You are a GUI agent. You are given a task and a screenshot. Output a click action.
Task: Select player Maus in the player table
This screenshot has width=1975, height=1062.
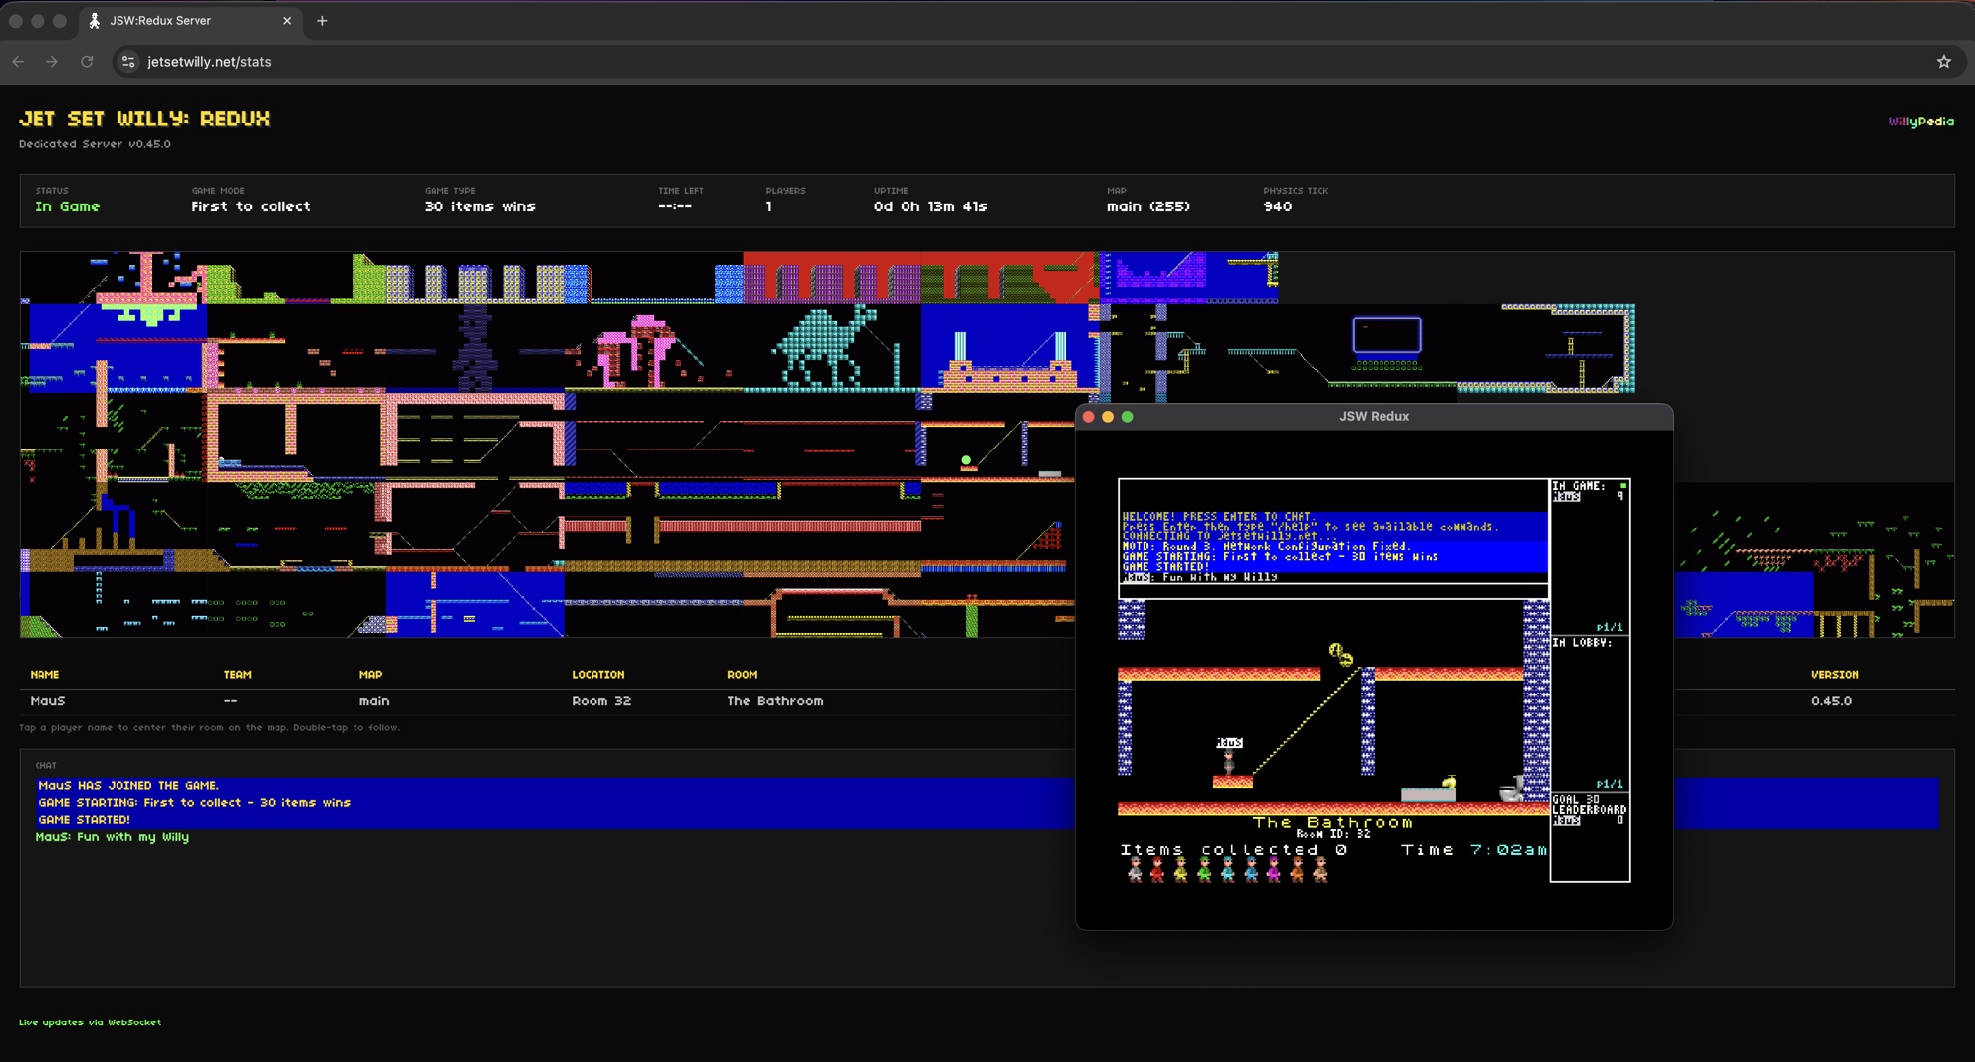pyautogui.click(x=47, y=701)
